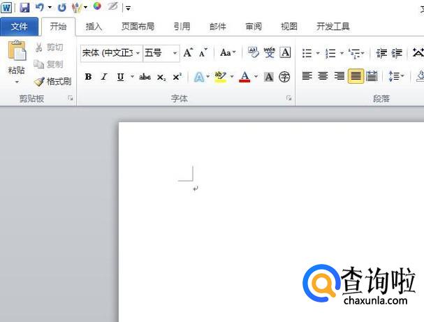Apply bullet list
Screen dimensions: 424x322
(307, 53)
